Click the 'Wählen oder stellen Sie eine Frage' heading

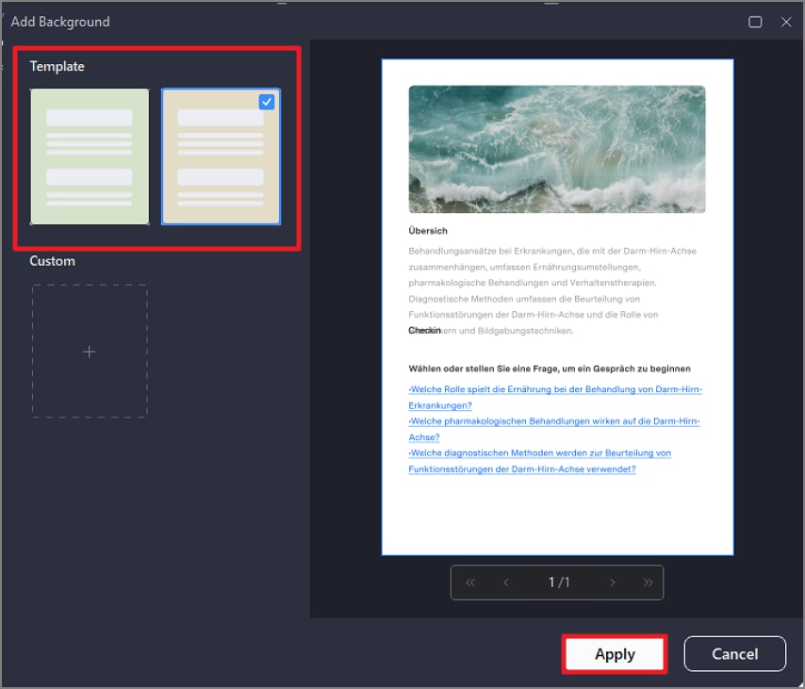[x=550, y=369]
